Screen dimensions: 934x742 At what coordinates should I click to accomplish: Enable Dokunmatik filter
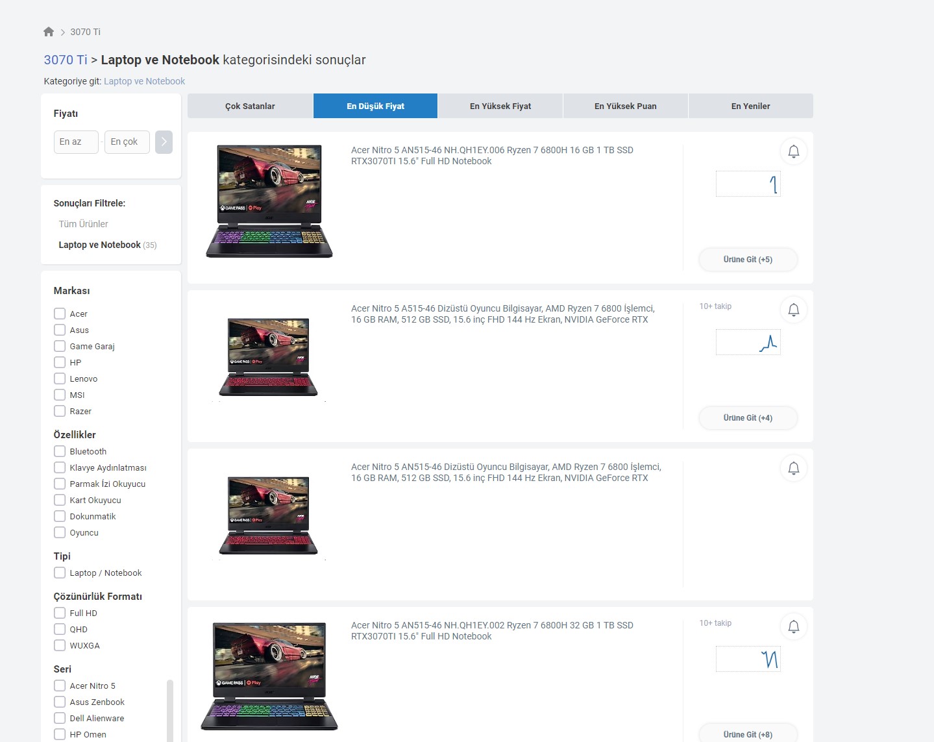60,516
